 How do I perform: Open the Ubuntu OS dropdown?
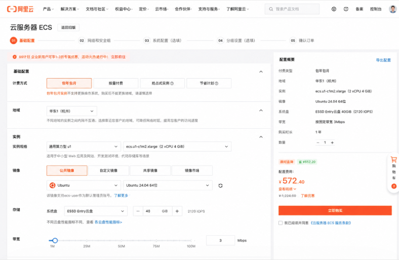84,185
